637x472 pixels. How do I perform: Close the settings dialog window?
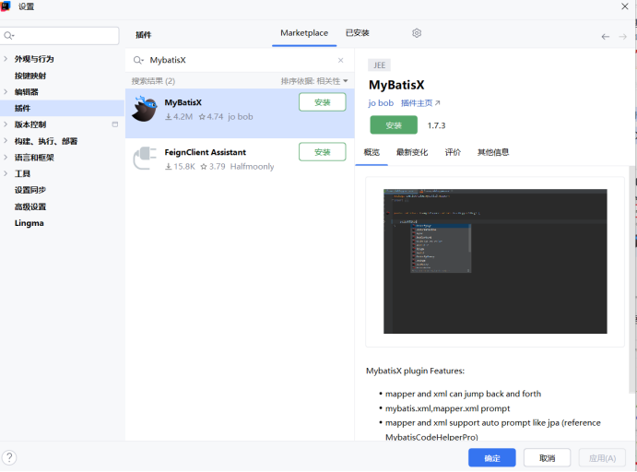(625, 6)
